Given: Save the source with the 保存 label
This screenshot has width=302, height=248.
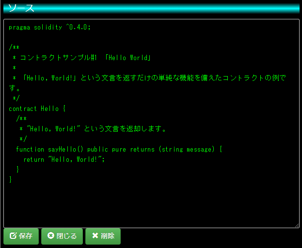Looking at the screenshot, I should [x=26, y=236].
